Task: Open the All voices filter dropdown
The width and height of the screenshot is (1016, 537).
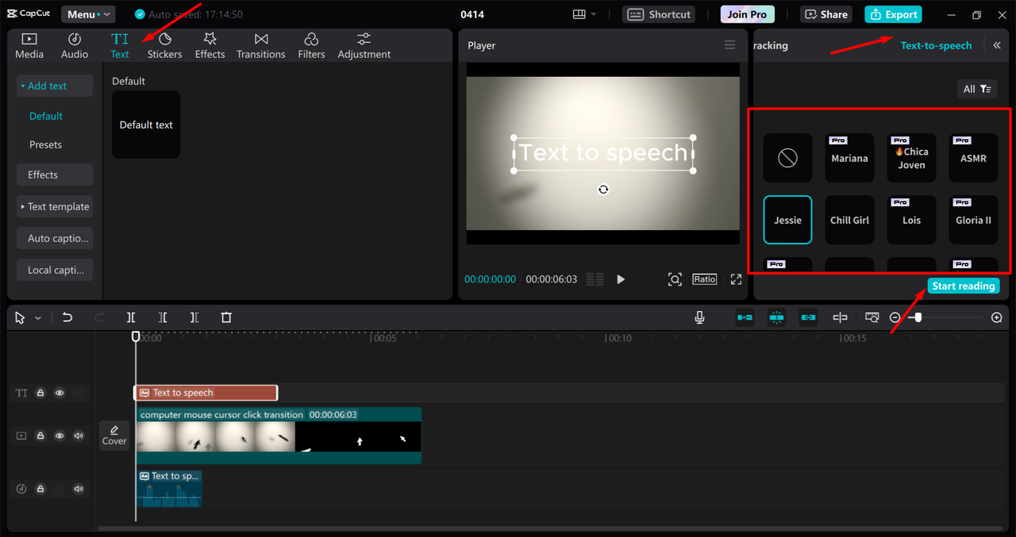Action: click(x=976, y=89)
